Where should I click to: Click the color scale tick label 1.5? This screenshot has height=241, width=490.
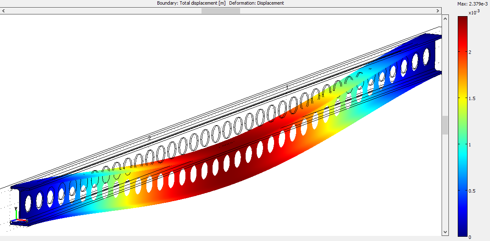[473, 98]
